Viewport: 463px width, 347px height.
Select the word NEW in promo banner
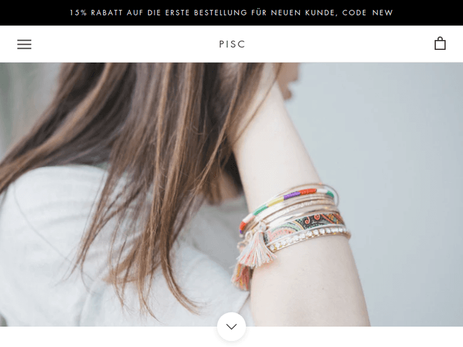383,13
